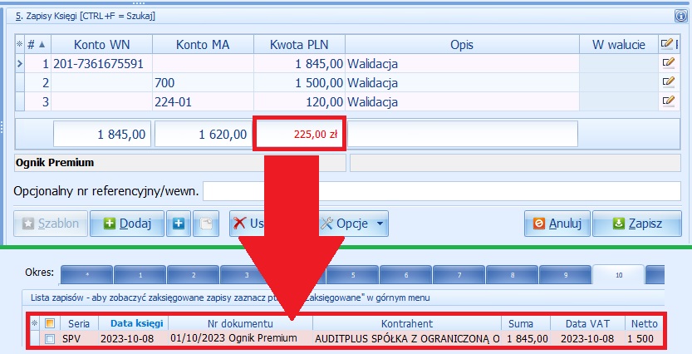The image size is (692, 354).
Task: Click the Seria column header
Action: (79, 323)
